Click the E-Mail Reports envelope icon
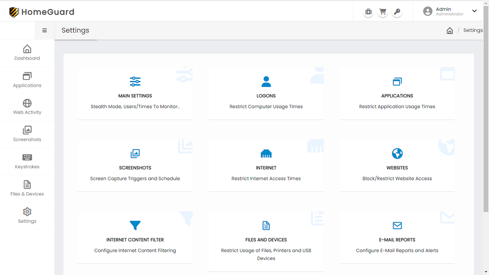The image size is (489, 275). [x=397, y=225]
